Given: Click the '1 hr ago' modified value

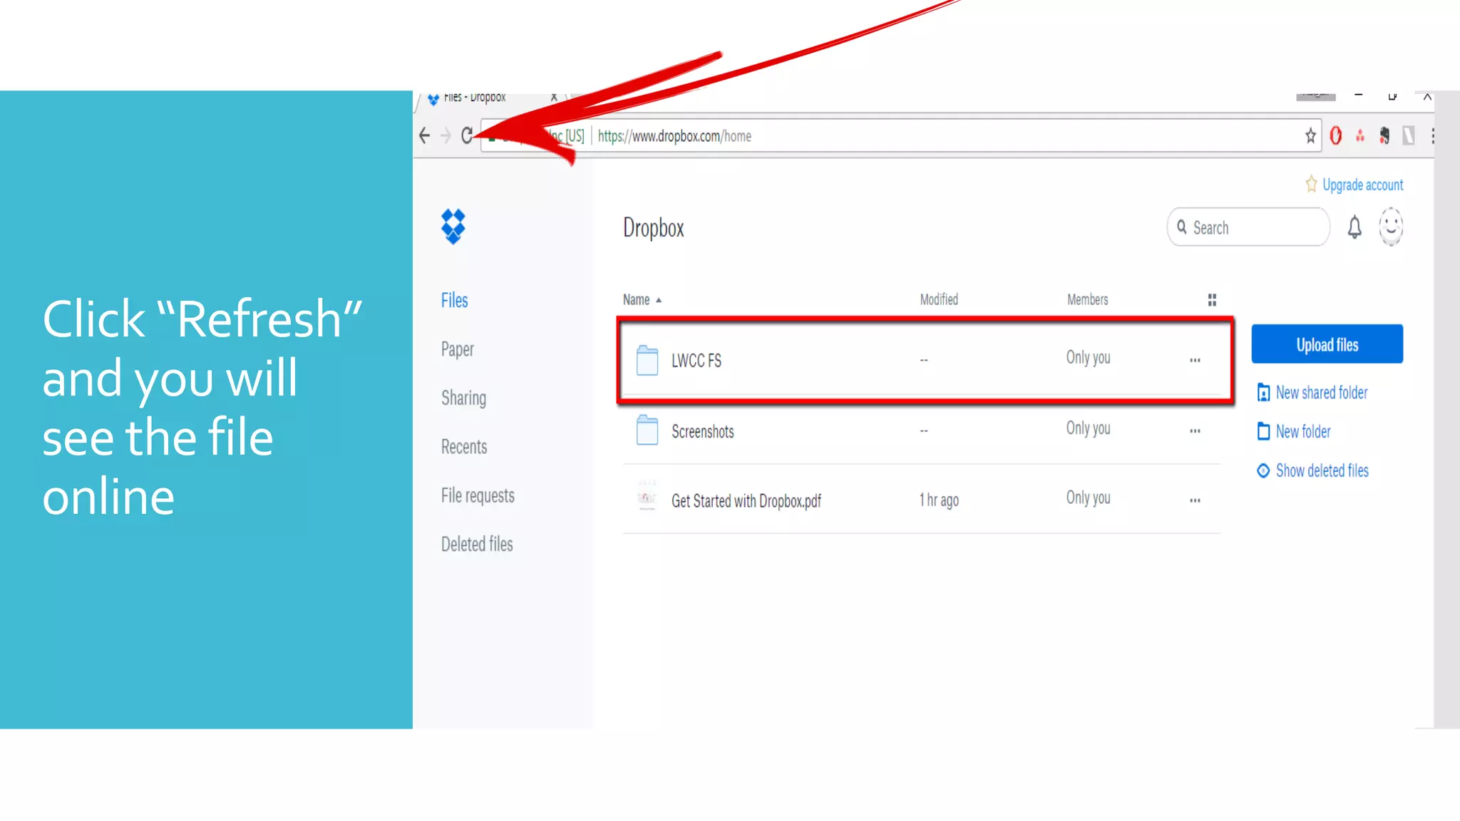Looking at the screenshot, I should (x=940, y=500).
